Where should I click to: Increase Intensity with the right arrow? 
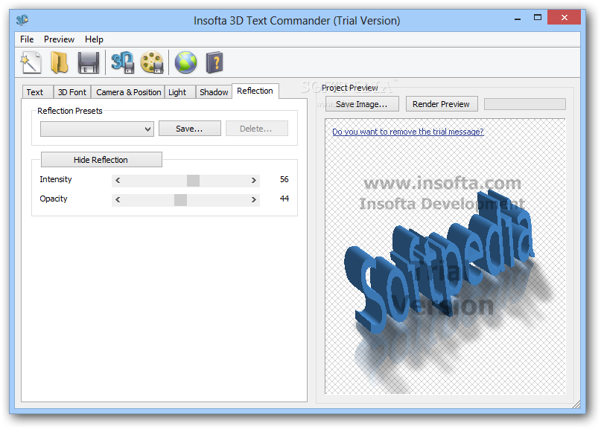(x=254, y=180)
